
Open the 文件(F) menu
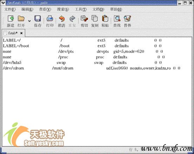pos(10,9)
